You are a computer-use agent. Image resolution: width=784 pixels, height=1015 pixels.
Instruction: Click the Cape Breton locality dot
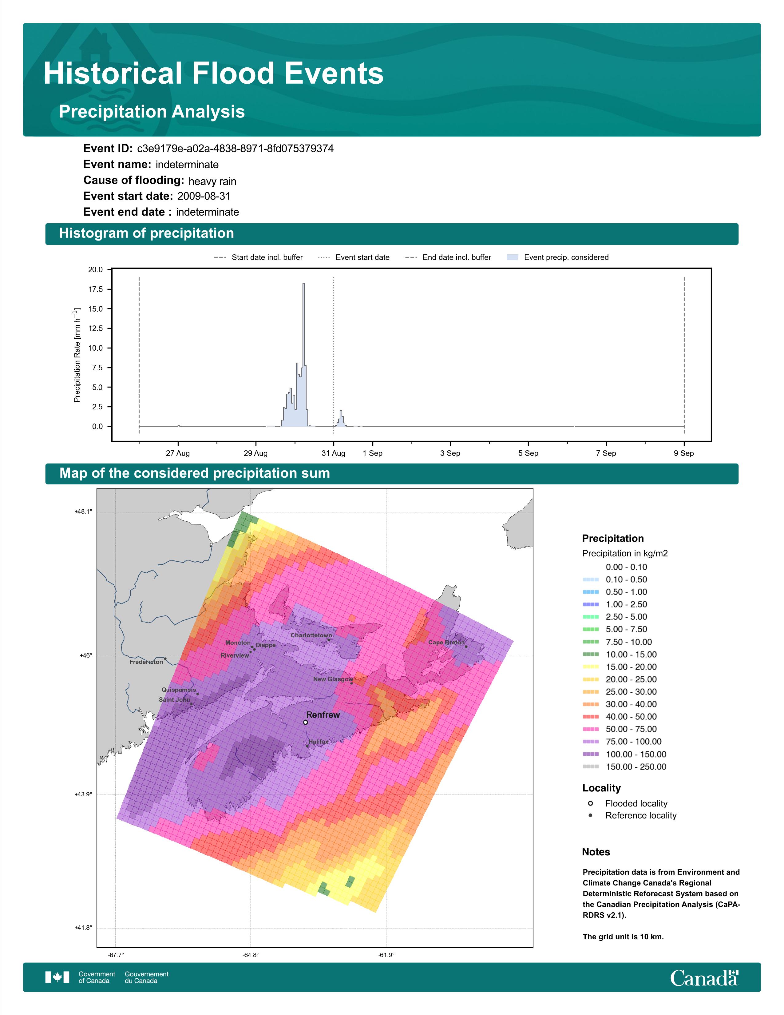click(x=466, y=646)
